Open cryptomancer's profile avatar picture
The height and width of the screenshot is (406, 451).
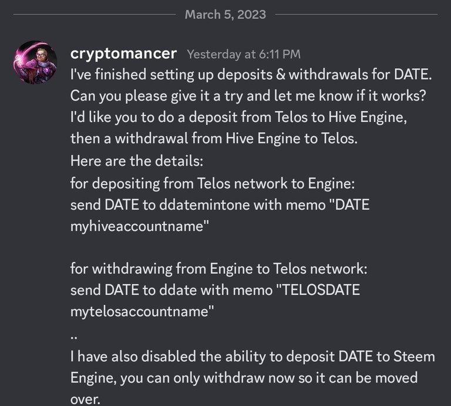pos(35,62)
